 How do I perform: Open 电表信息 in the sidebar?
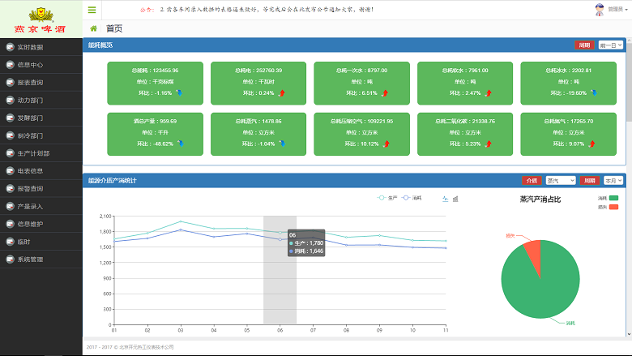(41, 170)
